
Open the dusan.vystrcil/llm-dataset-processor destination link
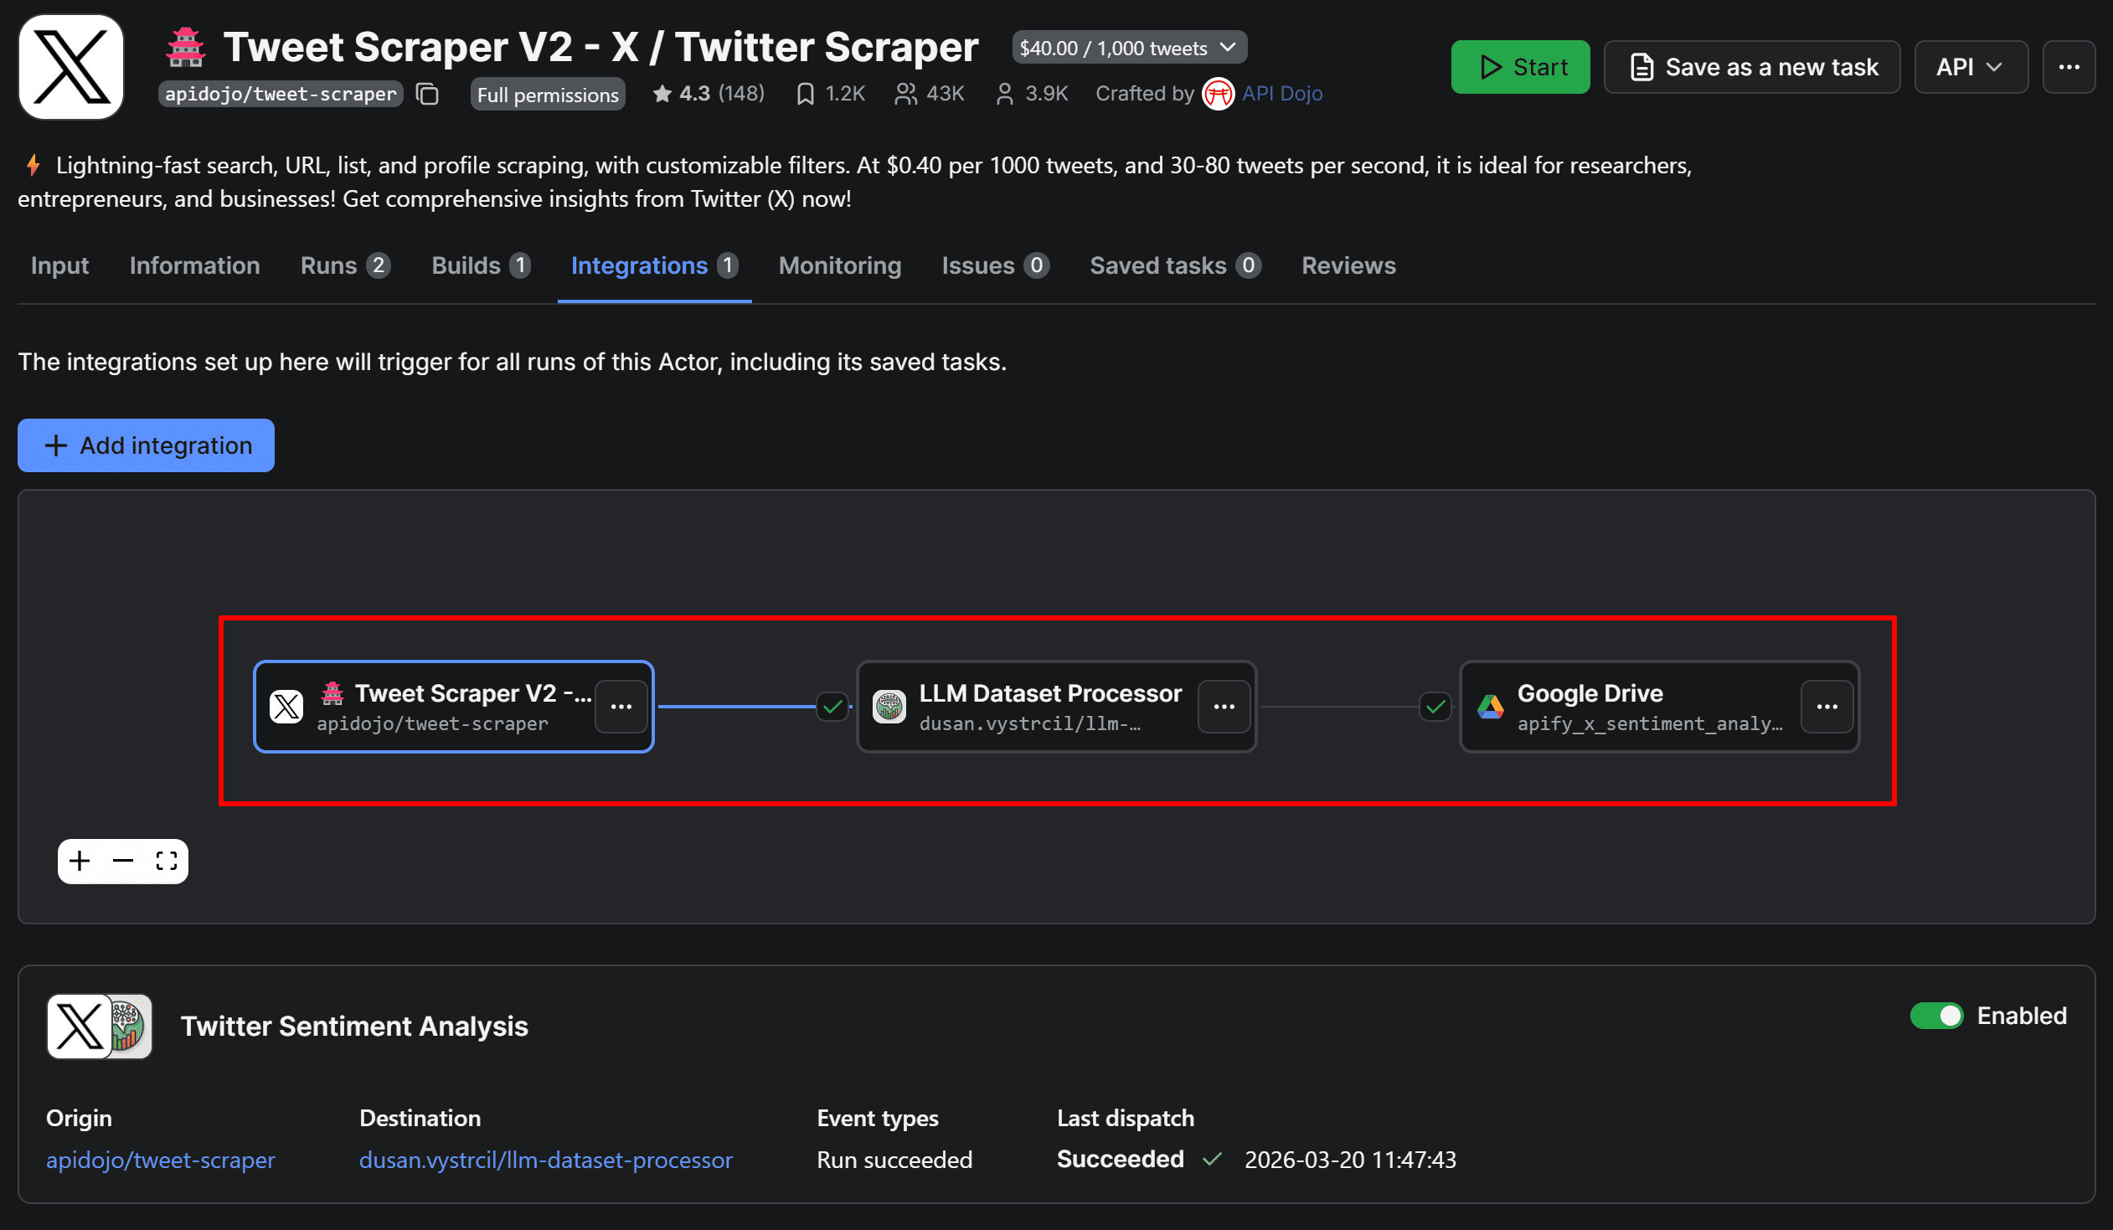(546, 1160)
